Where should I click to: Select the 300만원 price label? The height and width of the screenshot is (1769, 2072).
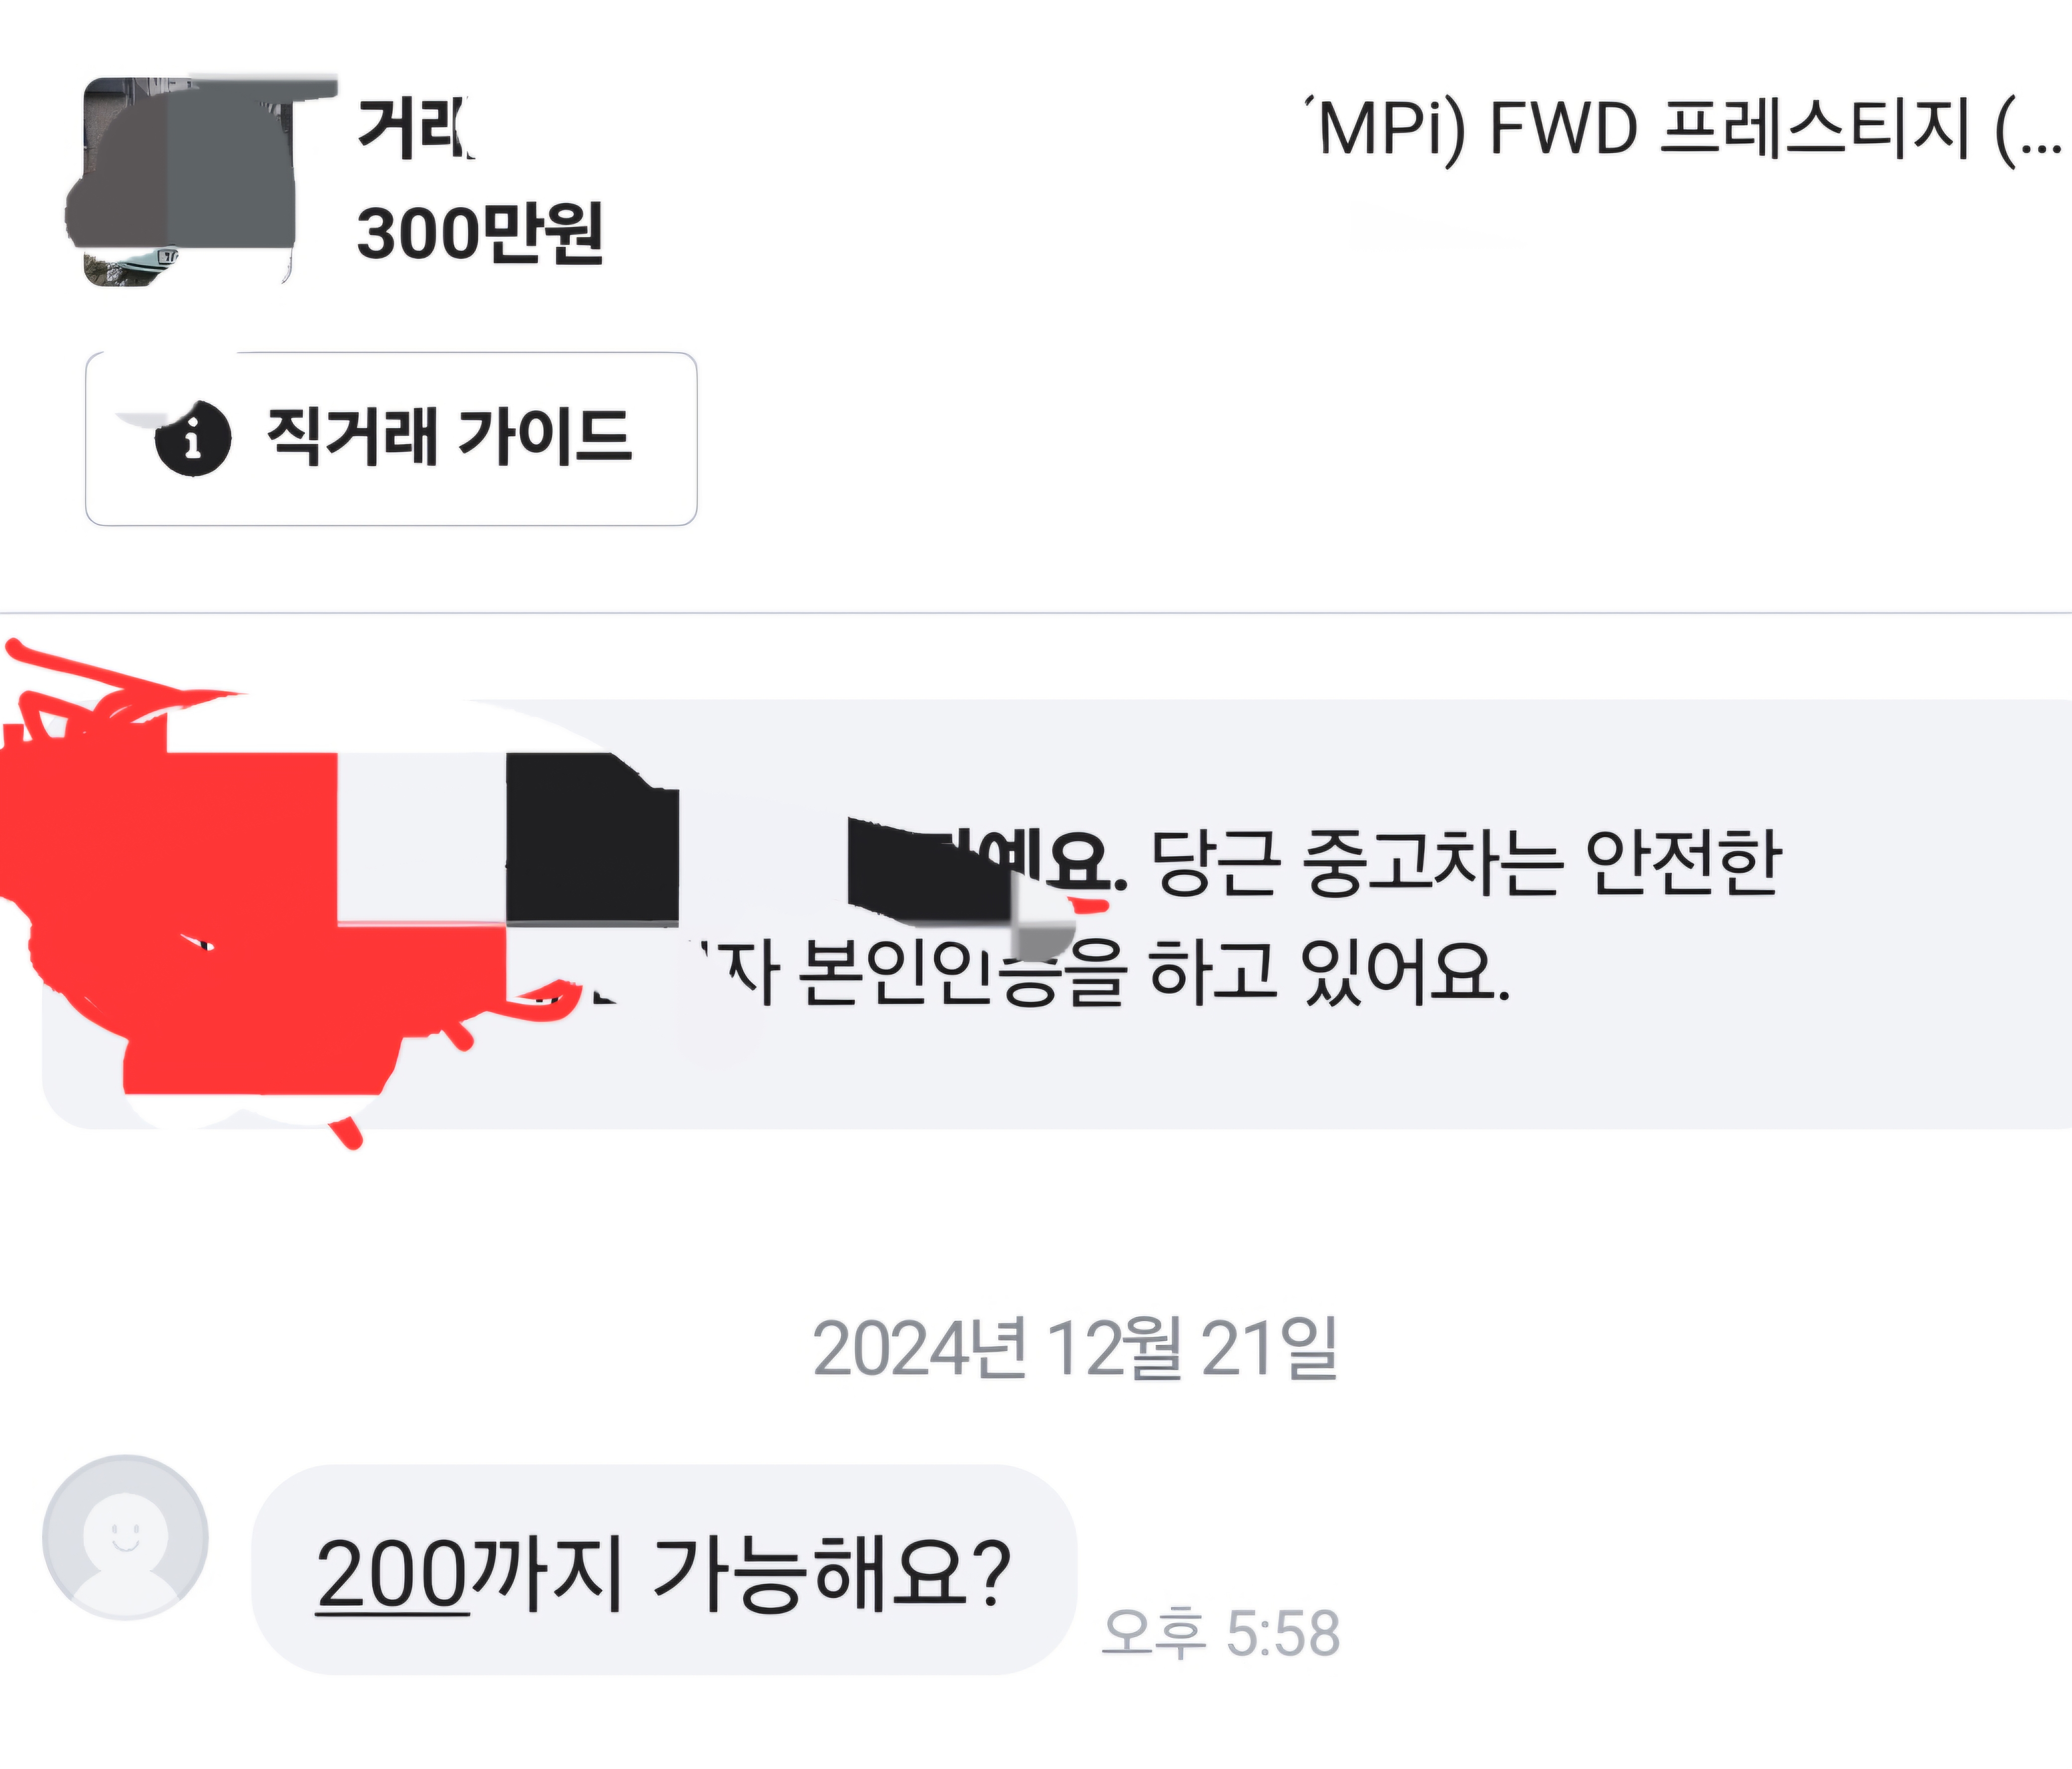tap(480, 233)
